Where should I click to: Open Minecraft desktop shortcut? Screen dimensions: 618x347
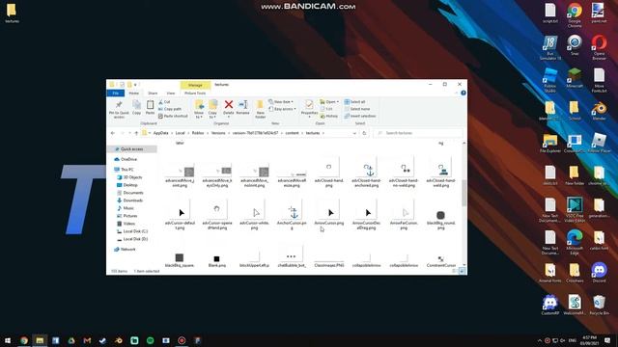[575, 78]
